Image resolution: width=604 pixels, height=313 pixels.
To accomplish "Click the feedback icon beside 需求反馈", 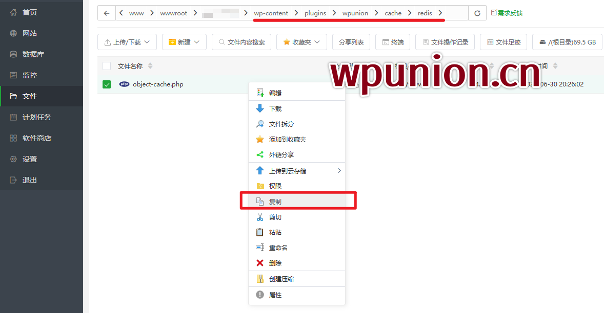I will pyautogui.click(x=494, y=13).
